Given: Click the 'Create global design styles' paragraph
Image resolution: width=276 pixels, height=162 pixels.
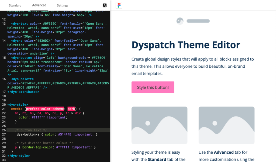Looking at the screenshot, I should click(192, 66).
